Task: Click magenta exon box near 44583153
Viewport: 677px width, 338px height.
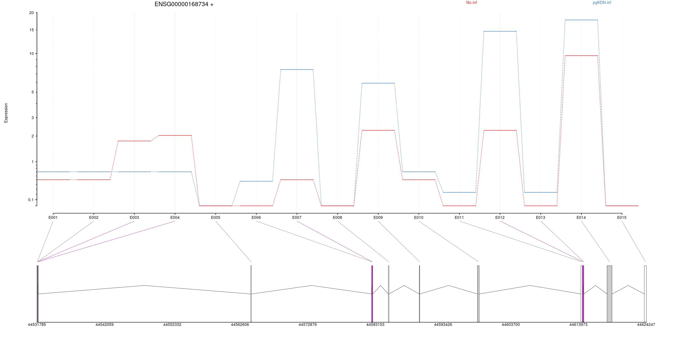Action: (x=372, y=294)
